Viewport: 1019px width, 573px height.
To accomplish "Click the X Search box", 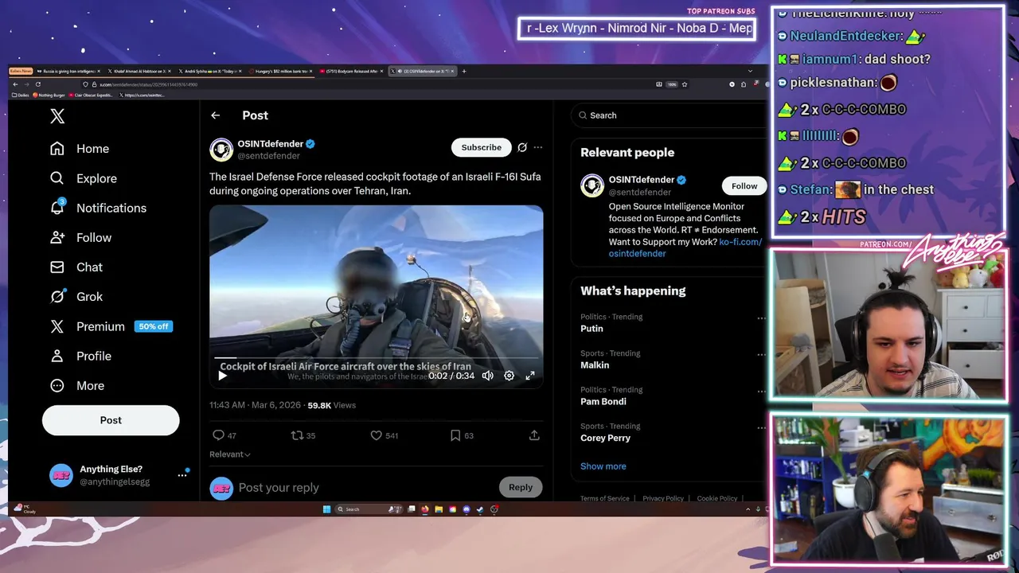I will 669,115.
